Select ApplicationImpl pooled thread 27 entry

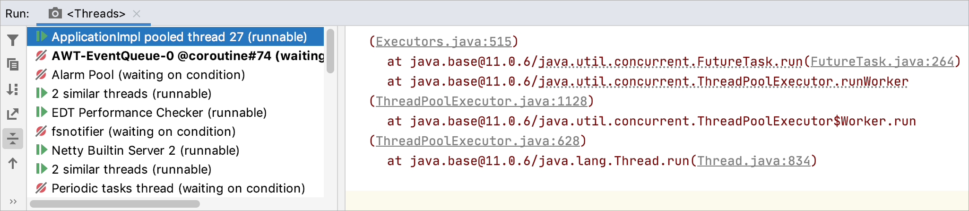tap(179, 37)
